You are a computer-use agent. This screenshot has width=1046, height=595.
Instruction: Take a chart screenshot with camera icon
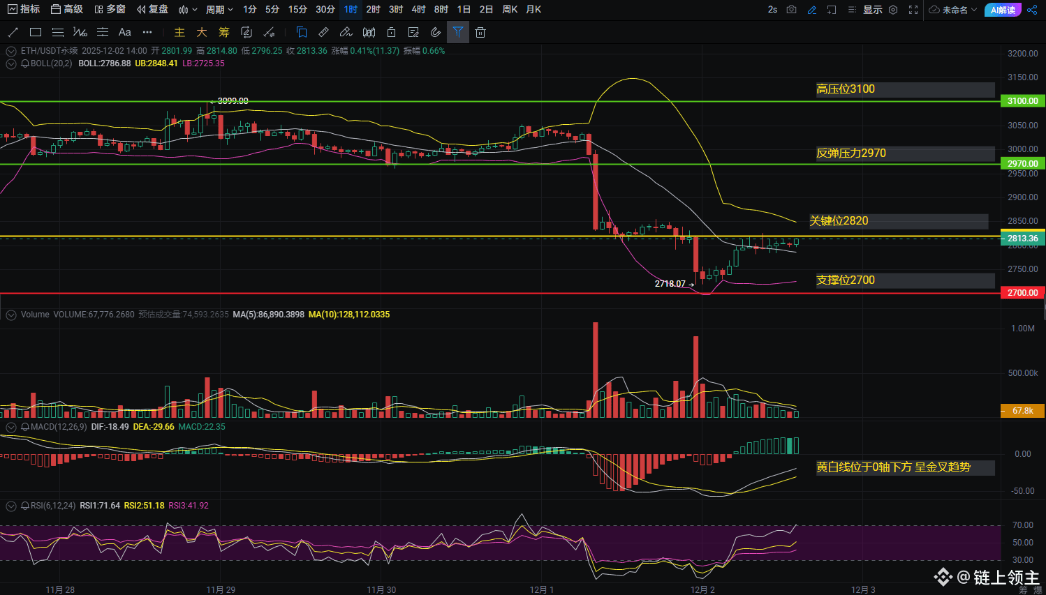tap(791, 10)
